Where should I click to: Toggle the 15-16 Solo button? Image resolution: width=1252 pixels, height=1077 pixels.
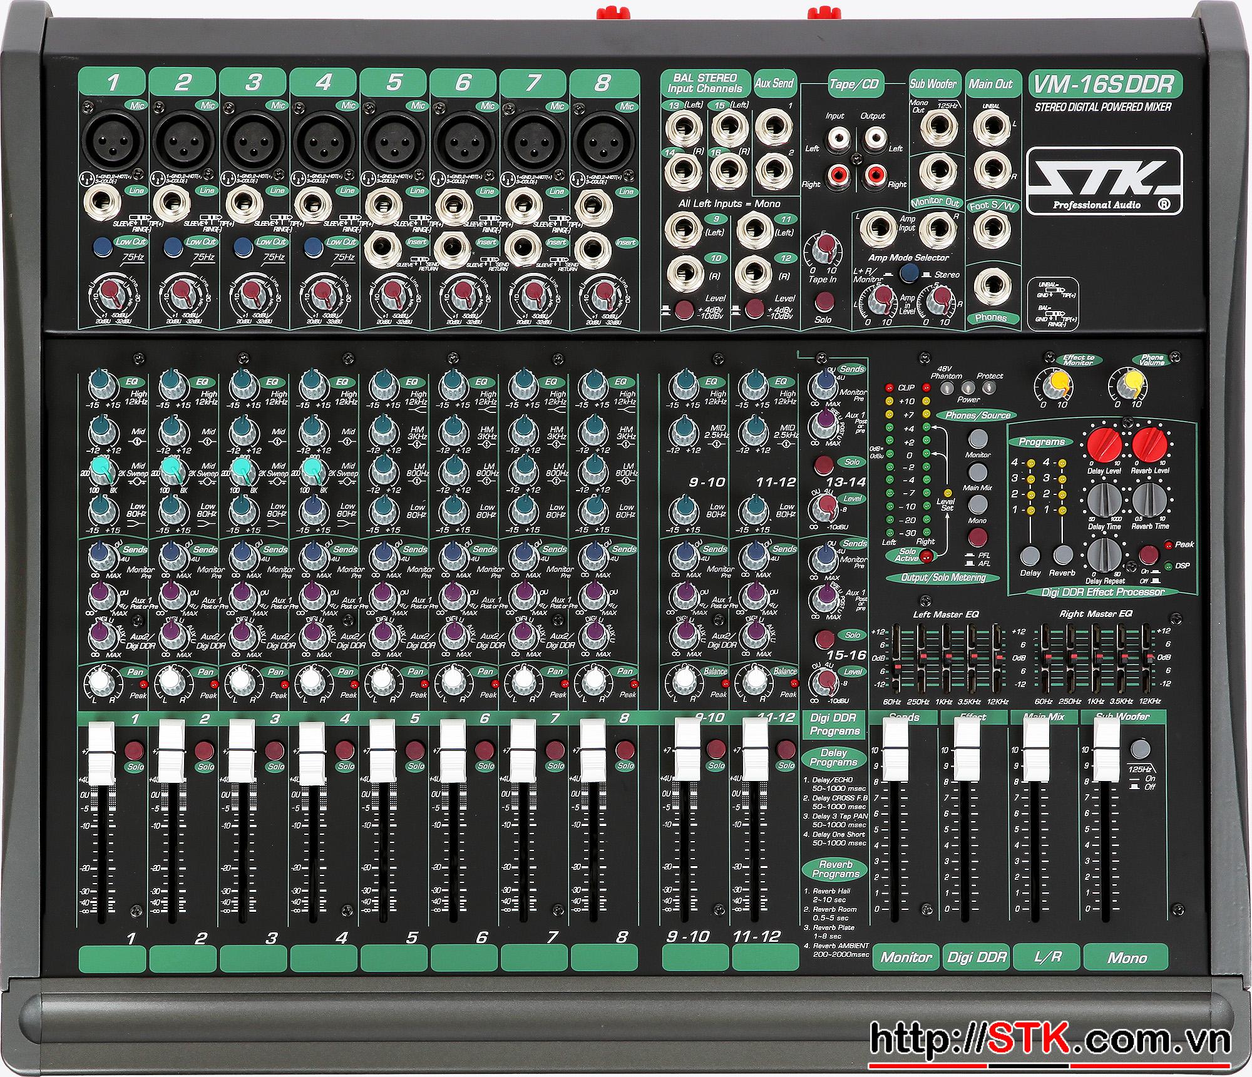point(824,638)
